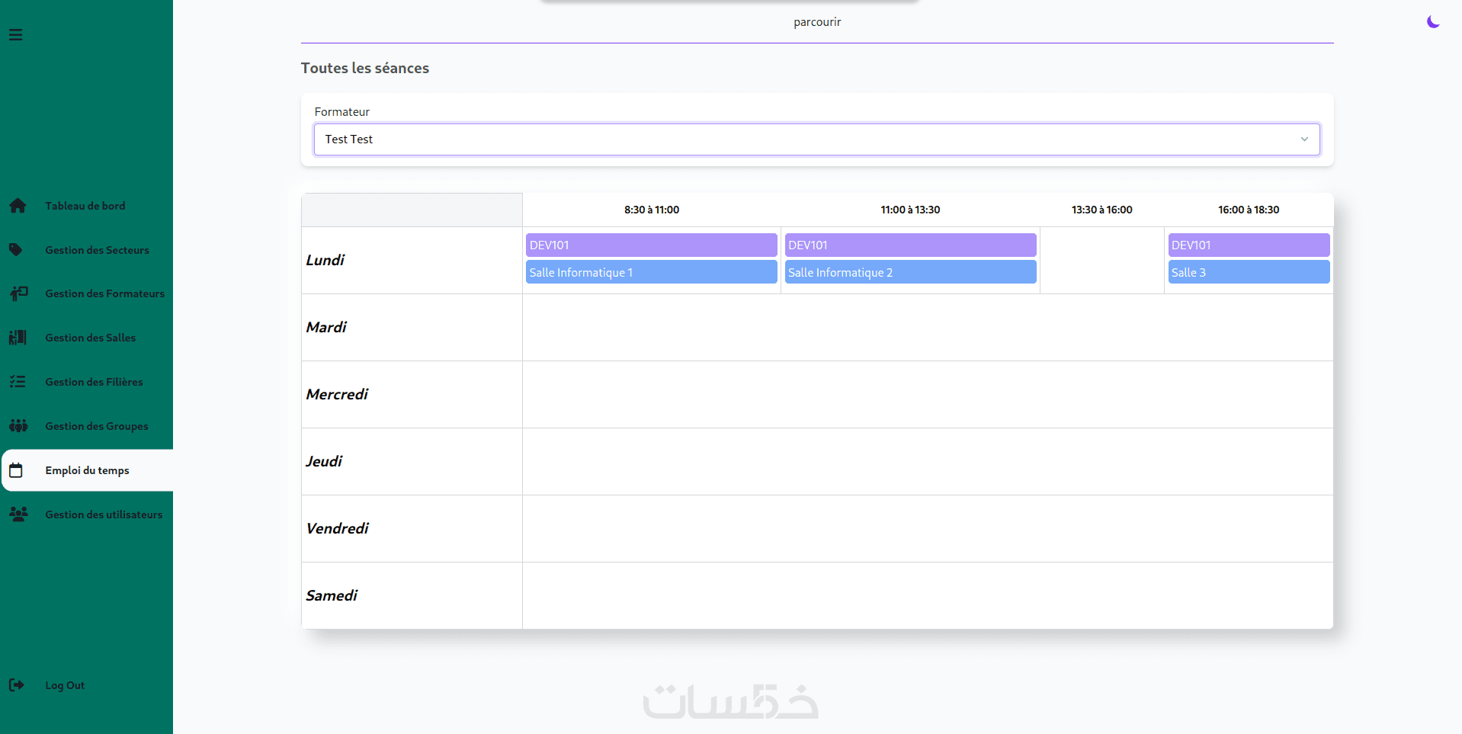The image size is (1462, 734).
Task: Click Salle Informatique 1 block
Action: (651, 272)
